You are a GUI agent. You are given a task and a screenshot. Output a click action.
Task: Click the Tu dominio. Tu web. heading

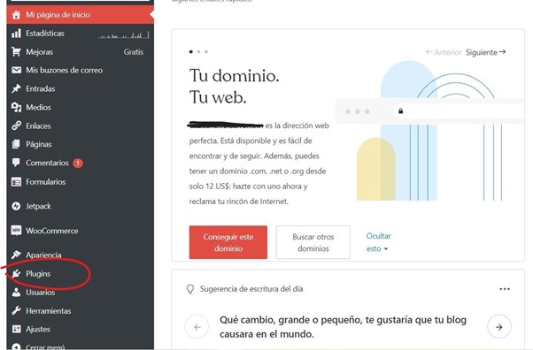point(235,87)
